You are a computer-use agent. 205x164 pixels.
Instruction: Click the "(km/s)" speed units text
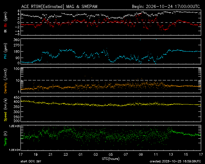(5, 104)
